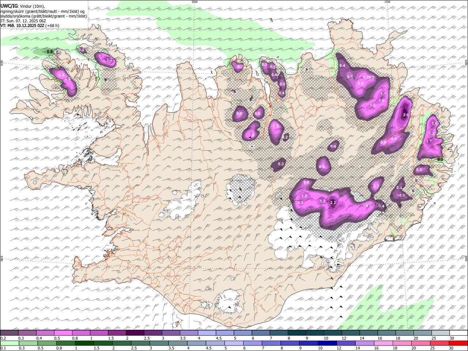
Task: Click the 2.2 snowfall value north of the glacier
Action: coord(333,203)
